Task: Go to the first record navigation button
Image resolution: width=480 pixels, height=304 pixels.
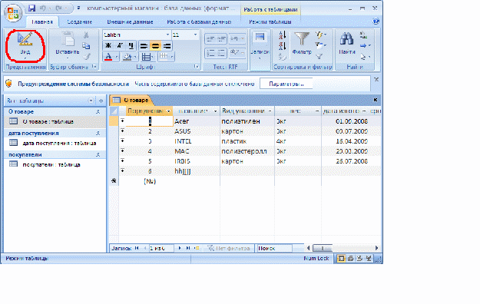Action: pos(137,248)
